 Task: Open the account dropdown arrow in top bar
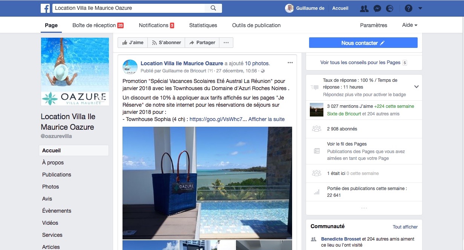point(420,8)
